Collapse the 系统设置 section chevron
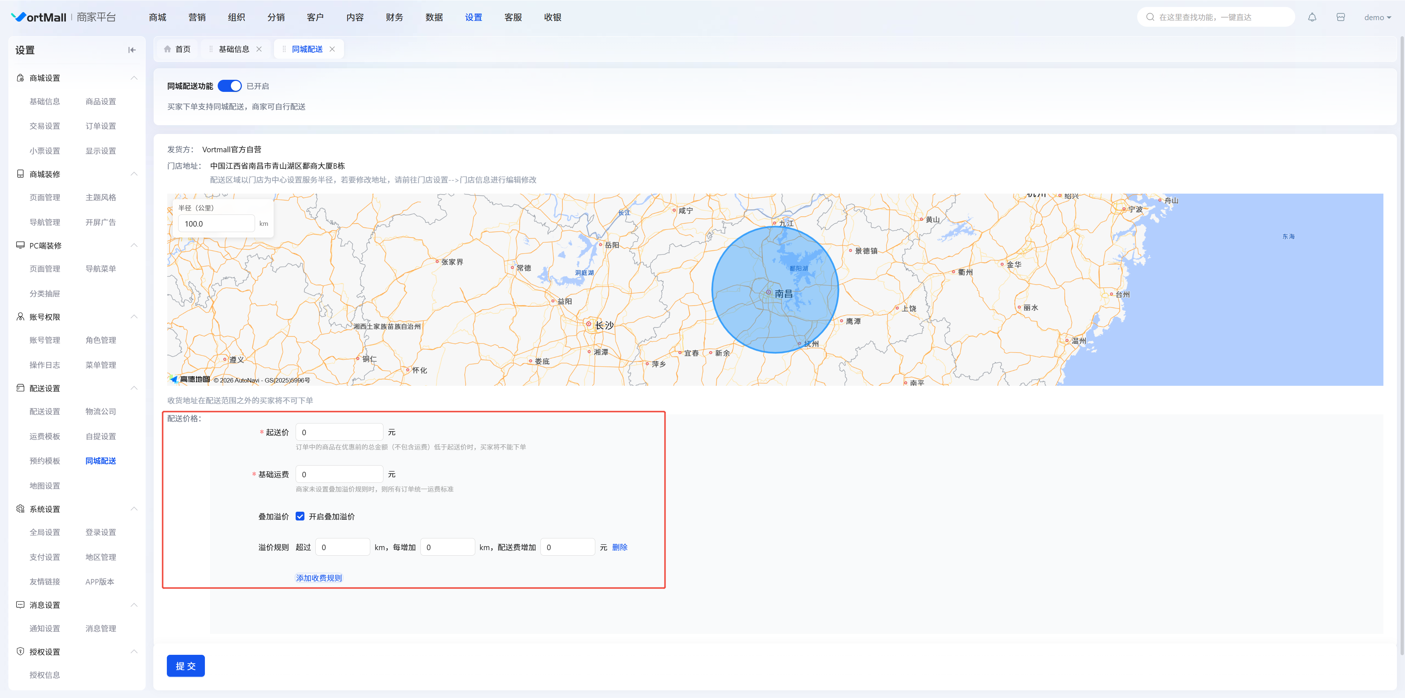1405x698 pixels. click(134, 509)
